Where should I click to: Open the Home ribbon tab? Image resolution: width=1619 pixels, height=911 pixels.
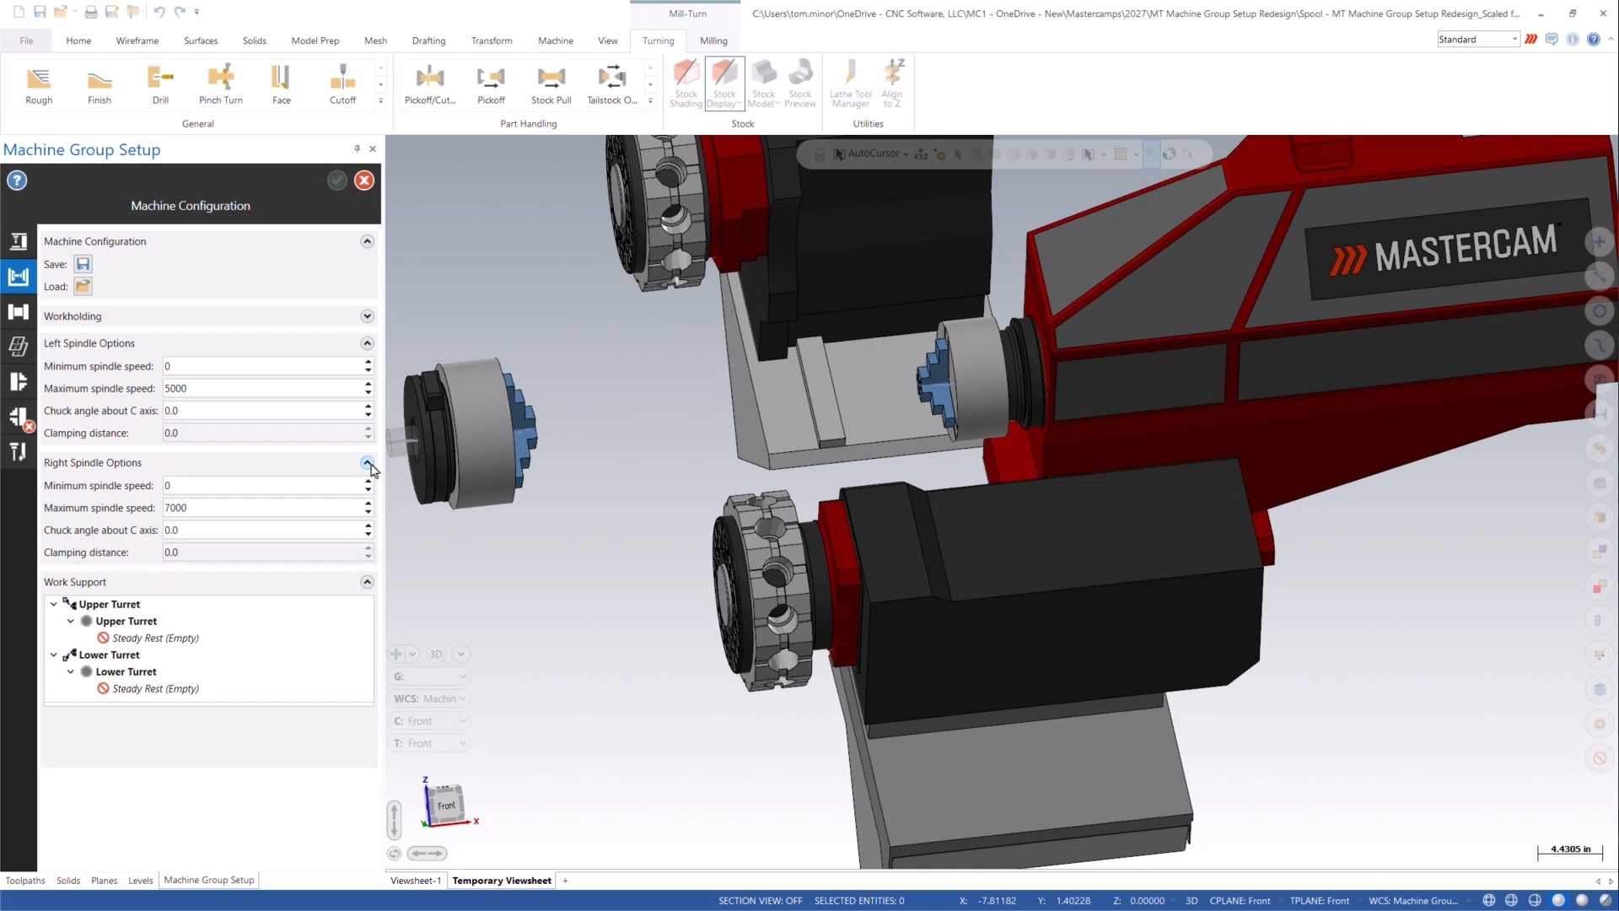78,40
